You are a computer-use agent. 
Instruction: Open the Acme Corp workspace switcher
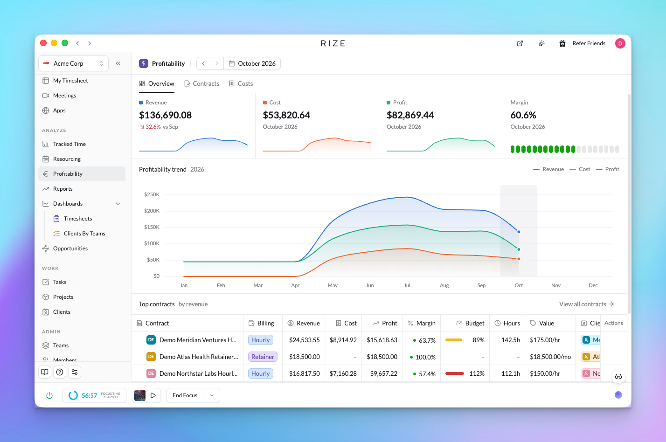[x=73, y=63]
